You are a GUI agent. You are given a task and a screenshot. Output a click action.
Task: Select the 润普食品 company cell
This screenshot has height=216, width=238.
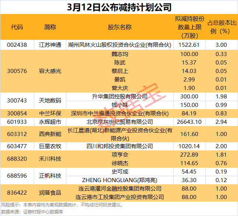(50, 193)
